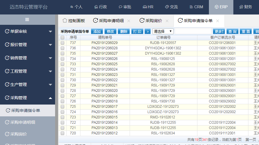Close the 采购申请明细 tab
This screenshot has width=259, height=145.
[129, 21]
